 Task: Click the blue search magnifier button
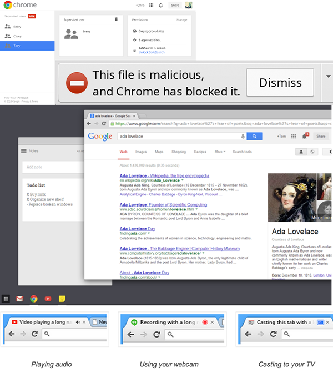(254, 137)
